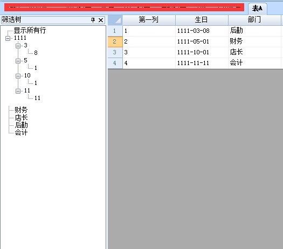Select day 8 under month 3
Image resolution: width=283 pixels, height=249 pixels.
click(x=36, y=53)
